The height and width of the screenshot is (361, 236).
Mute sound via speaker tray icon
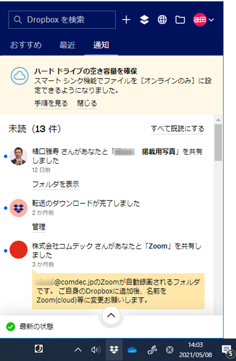pyautogui.click(x=96, y=350)
